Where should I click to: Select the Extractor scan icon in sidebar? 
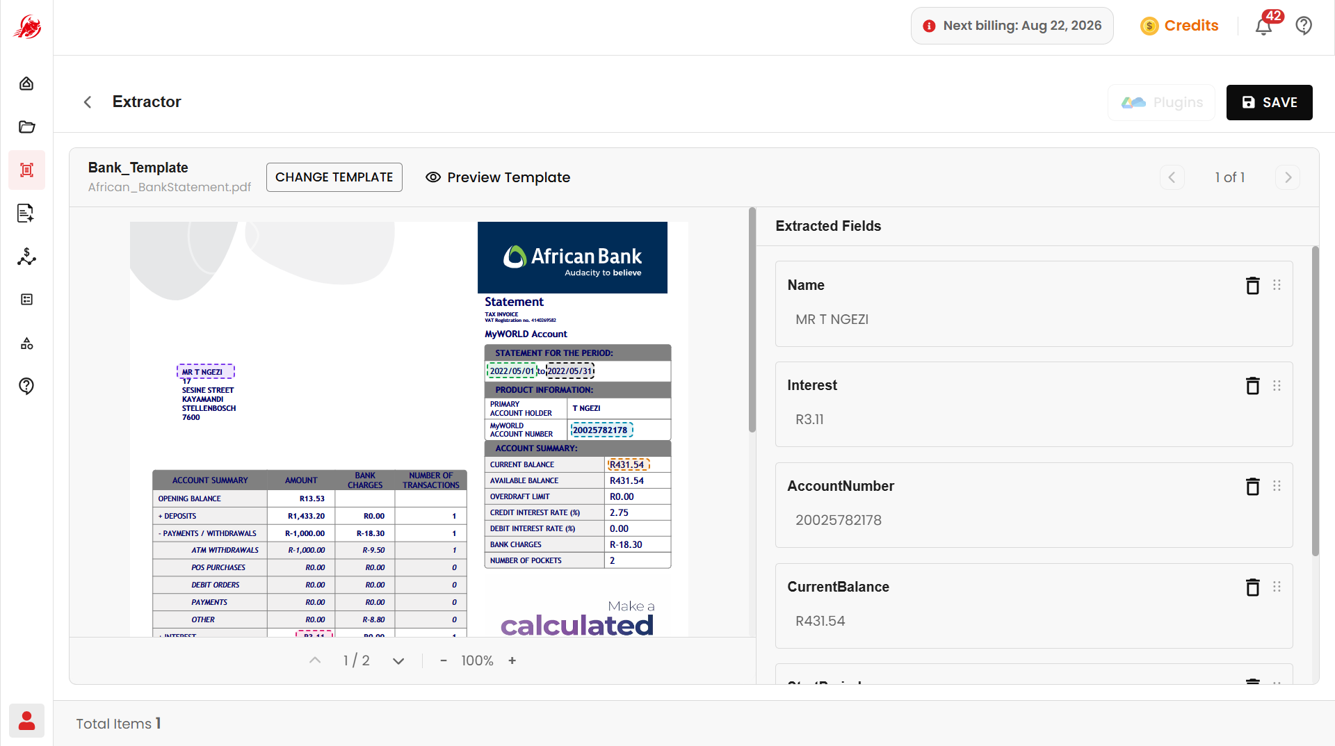(26, 170)
